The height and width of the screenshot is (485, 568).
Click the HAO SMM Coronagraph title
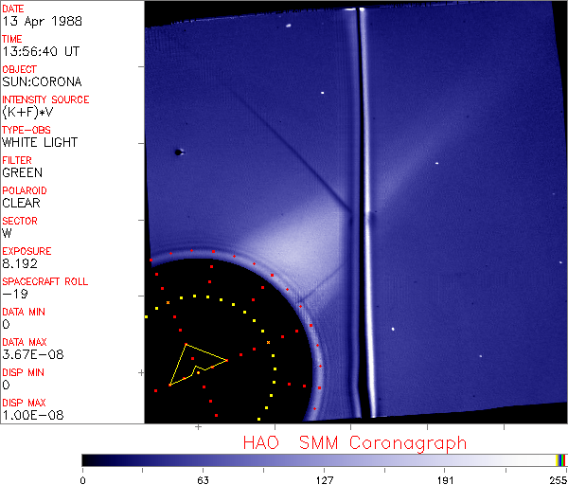[354, 442]
